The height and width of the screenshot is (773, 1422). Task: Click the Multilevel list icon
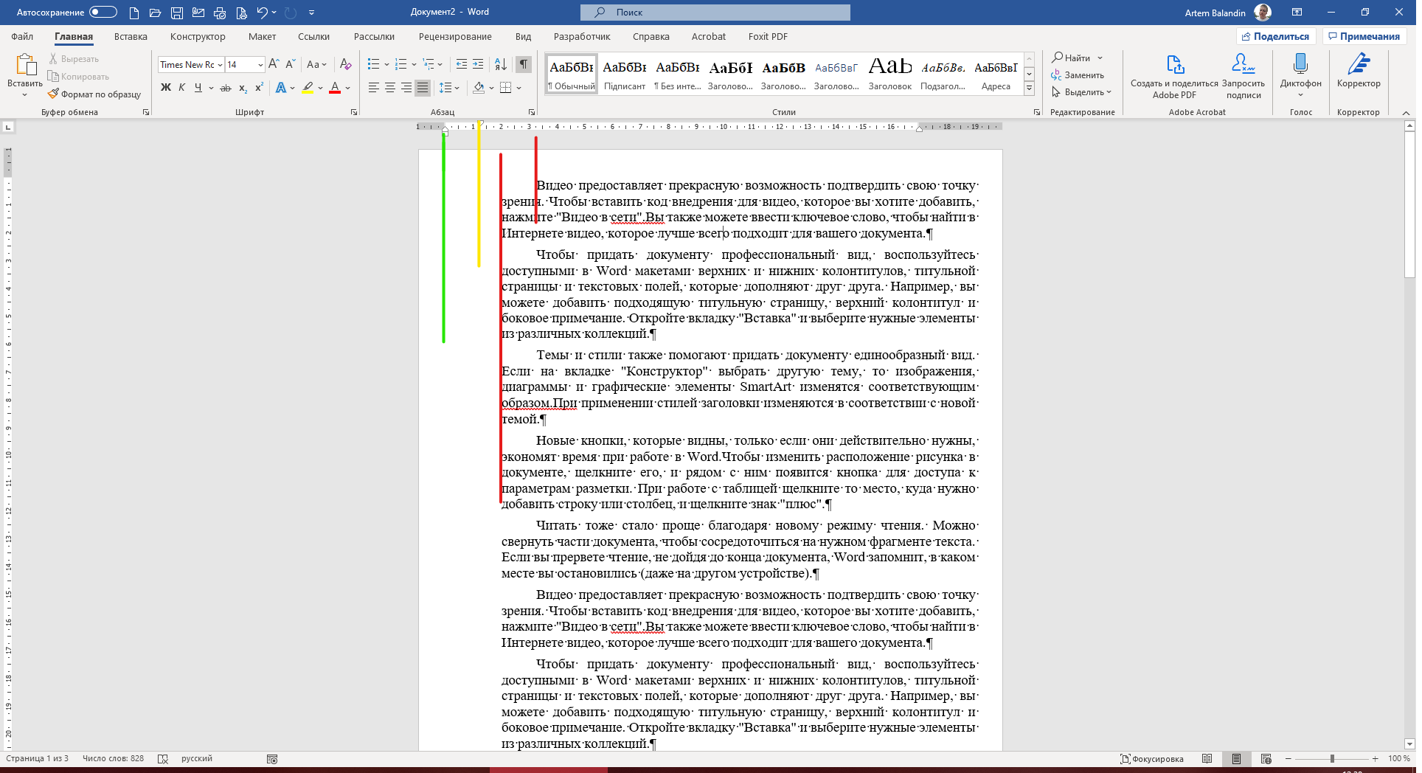(429, 64)
